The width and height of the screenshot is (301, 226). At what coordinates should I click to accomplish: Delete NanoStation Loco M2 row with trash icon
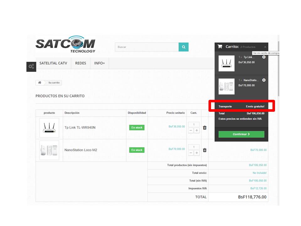205,150
